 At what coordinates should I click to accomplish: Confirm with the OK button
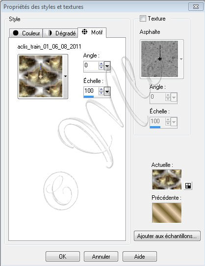tap(63, 256)
